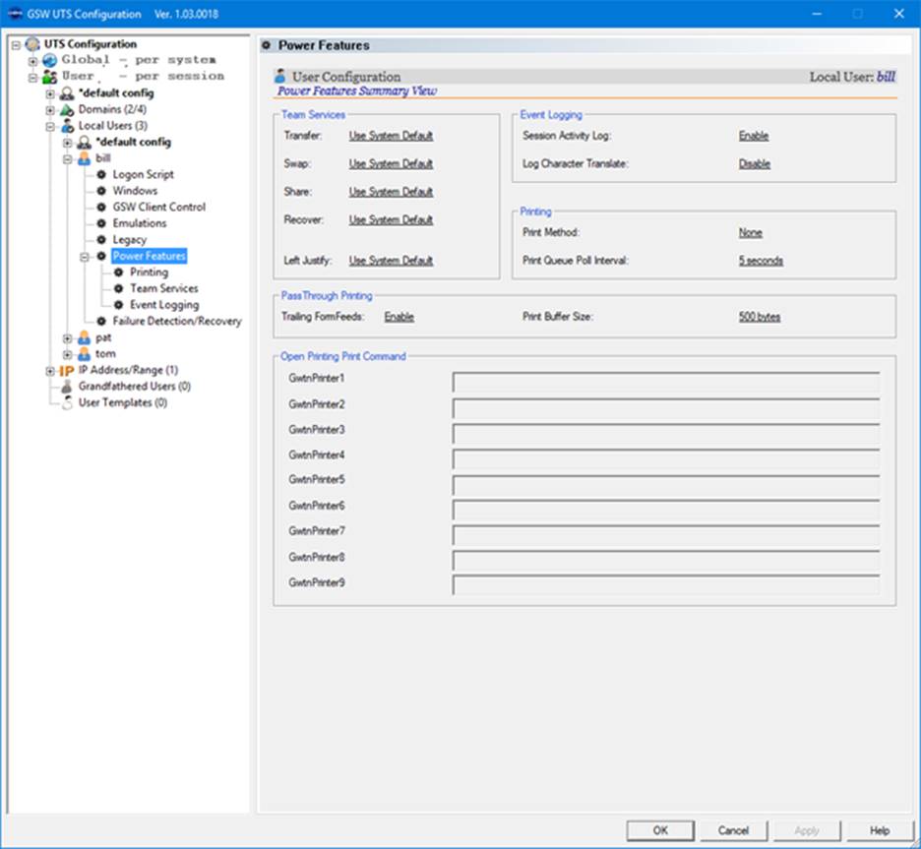Click the gear icon beside Printing tree node
The image size is (921, 849).
point(119,273)
